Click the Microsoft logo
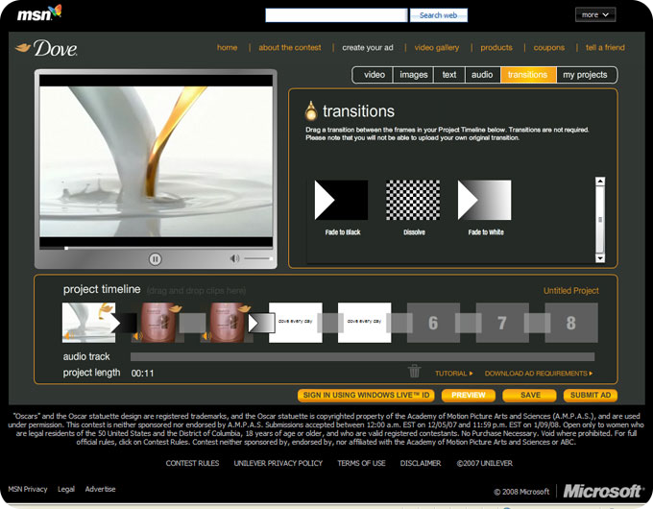653x509 pixels. [602, 492]
